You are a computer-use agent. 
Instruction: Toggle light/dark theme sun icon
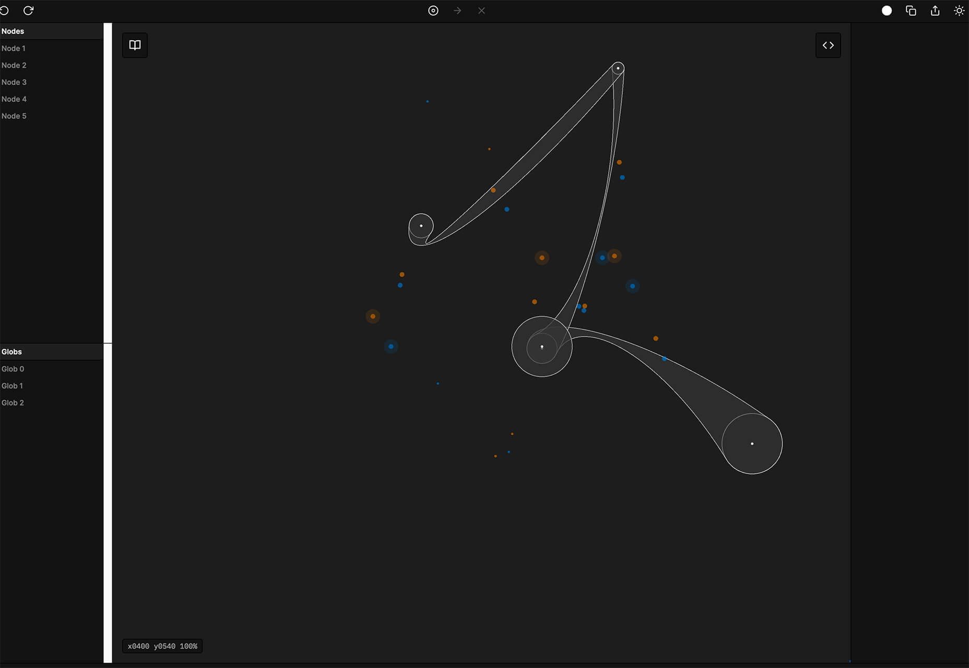[959, 10]
